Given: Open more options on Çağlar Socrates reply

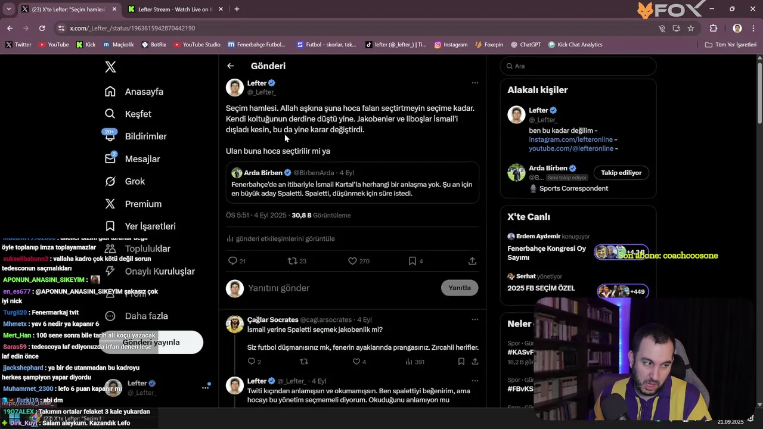Looking at the screenshot, I should [x=475, y=319].
